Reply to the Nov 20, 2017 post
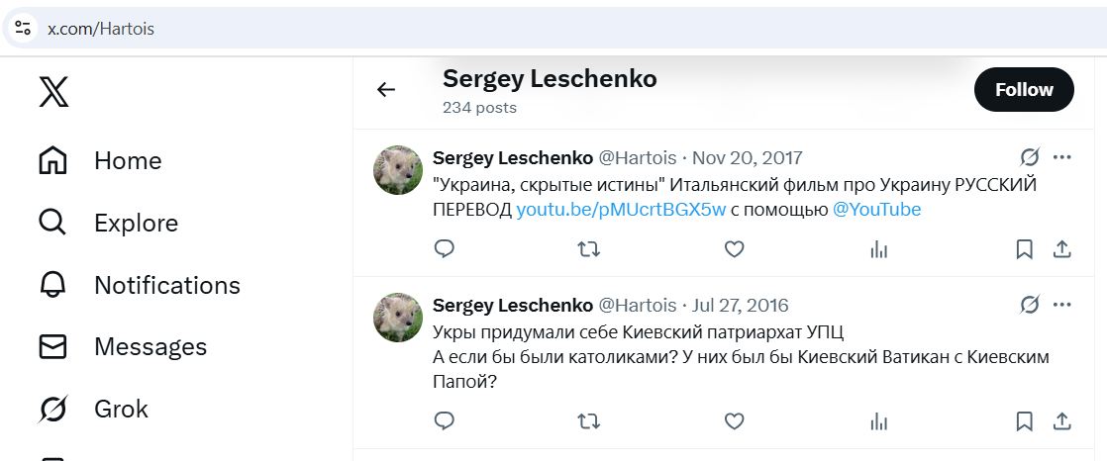The height and width of the screenshot is (461, 1107). (x=445, y=249)
